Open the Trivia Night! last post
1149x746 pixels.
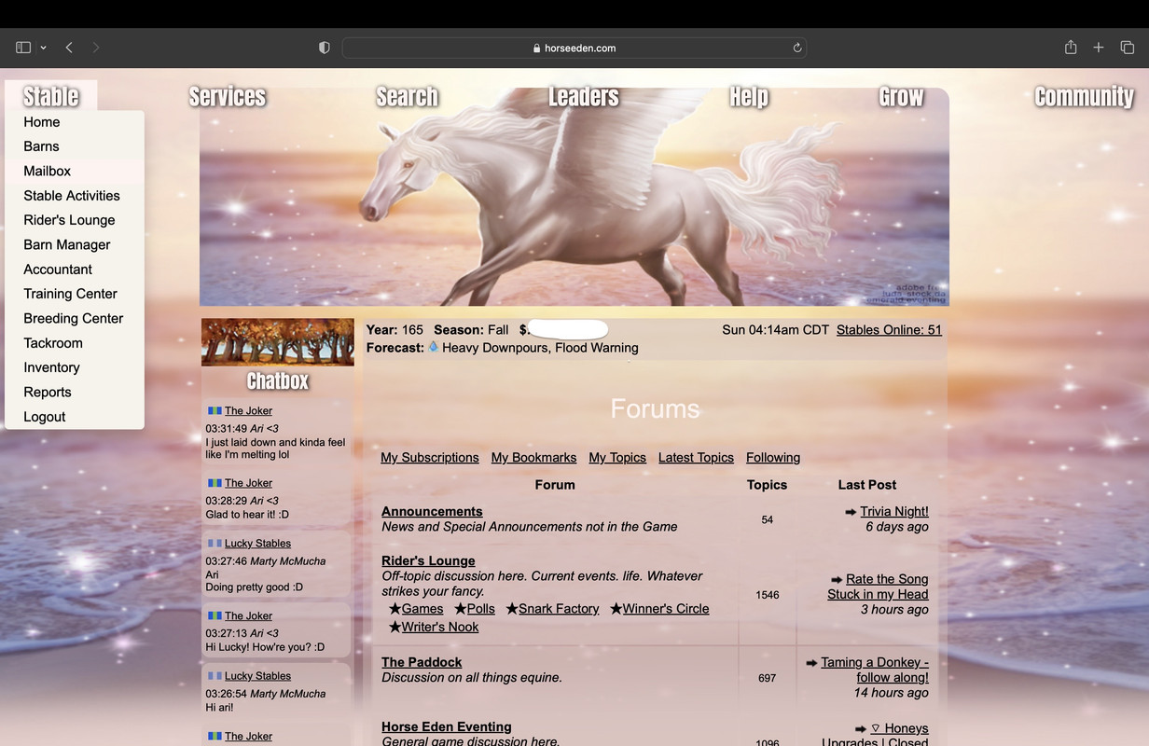click(x=894, y=511)
